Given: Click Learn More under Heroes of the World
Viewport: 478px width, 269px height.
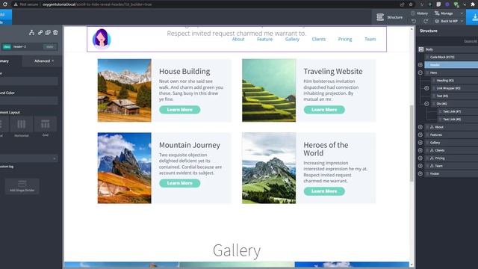Looking at the screenshot, I should tap(324, 191).
